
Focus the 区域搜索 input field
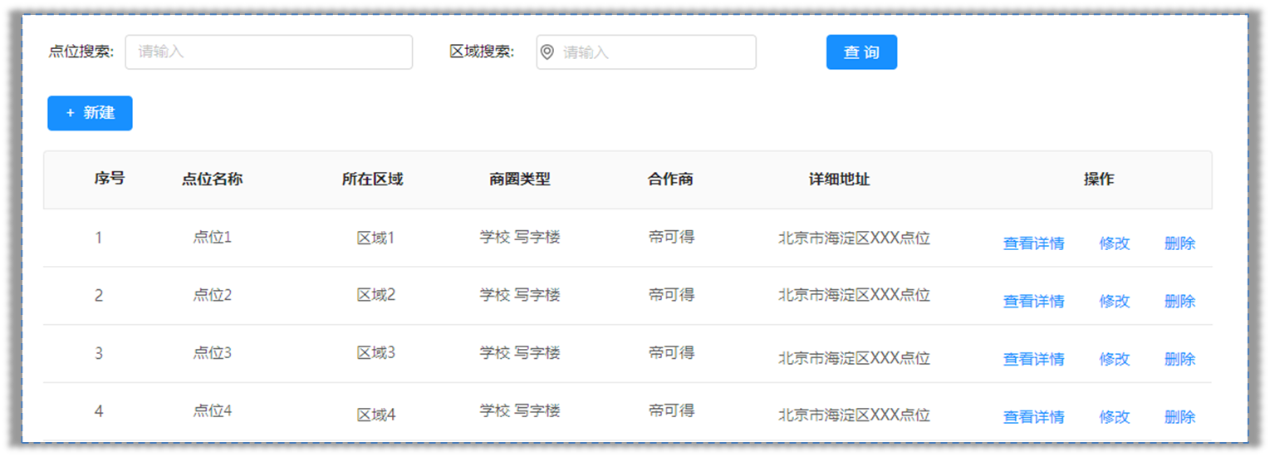(x=646, y=52)
